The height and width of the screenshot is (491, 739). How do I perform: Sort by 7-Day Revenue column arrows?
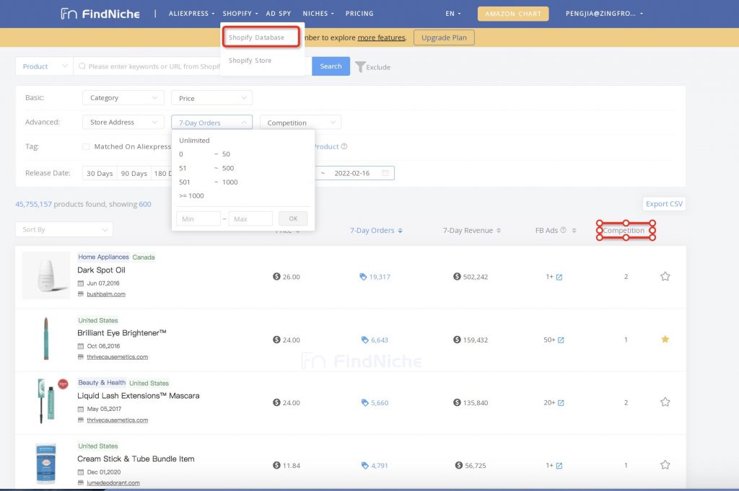click(x=499, y=231)
